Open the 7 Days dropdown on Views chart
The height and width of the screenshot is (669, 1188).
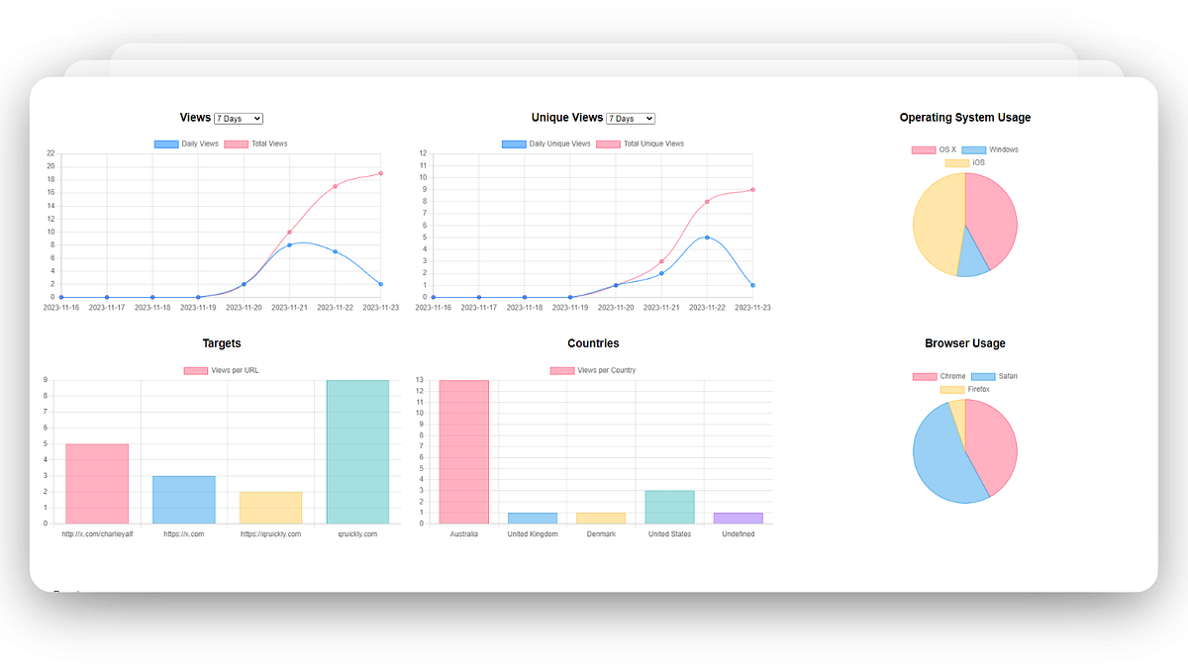pos(238,118)
